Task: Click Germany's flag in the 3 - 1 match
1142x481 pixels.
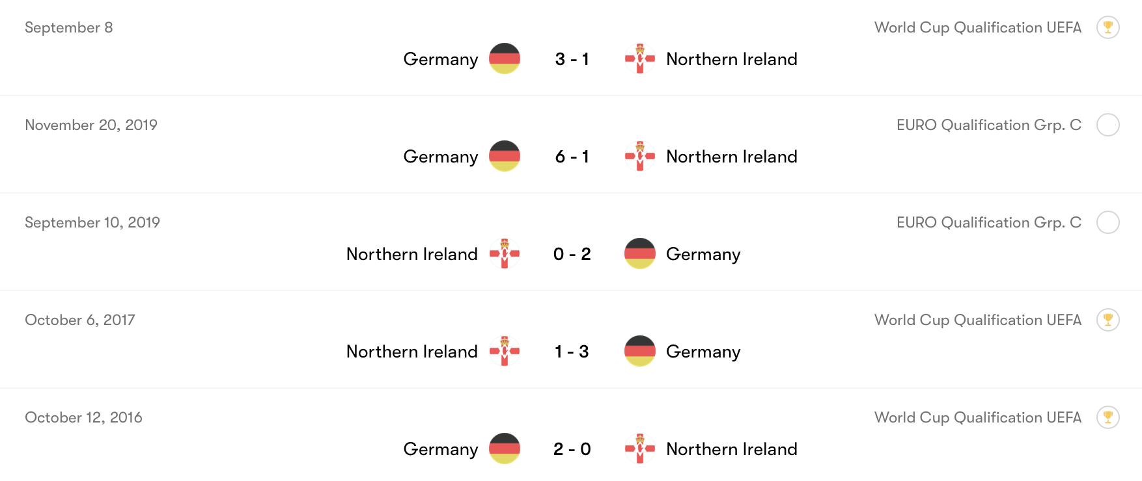Action: (x=505, y=58)
